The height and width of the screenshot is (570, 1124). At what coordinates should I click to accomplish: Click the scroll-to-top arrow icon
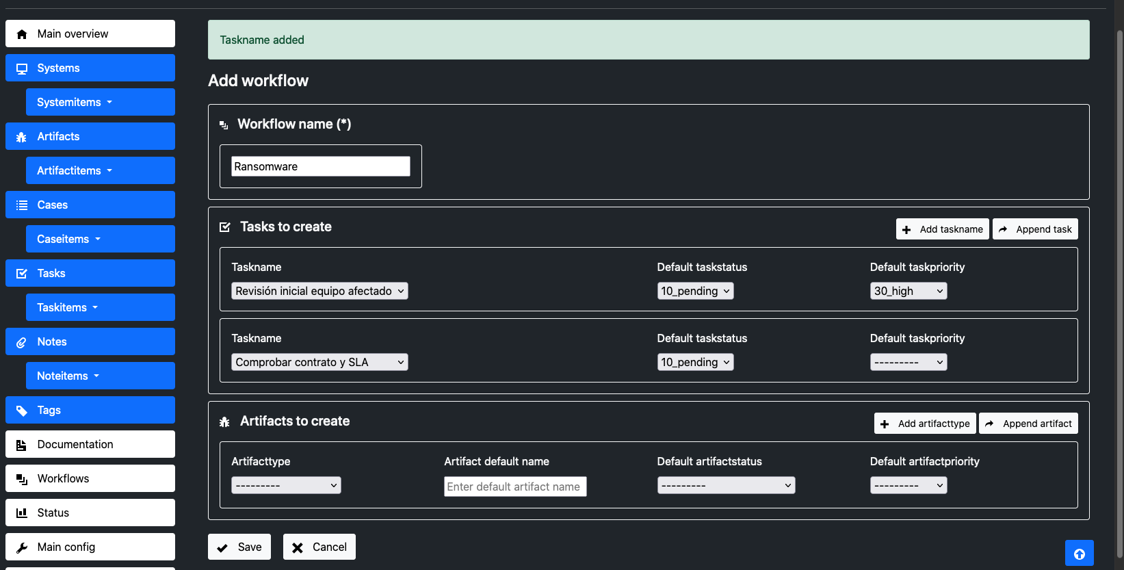[1079, 554]
